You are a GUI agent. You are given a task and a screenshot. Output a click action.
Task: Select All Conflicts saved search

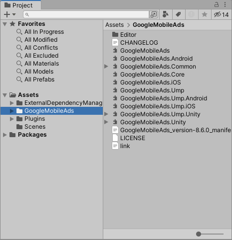[41, 48]
